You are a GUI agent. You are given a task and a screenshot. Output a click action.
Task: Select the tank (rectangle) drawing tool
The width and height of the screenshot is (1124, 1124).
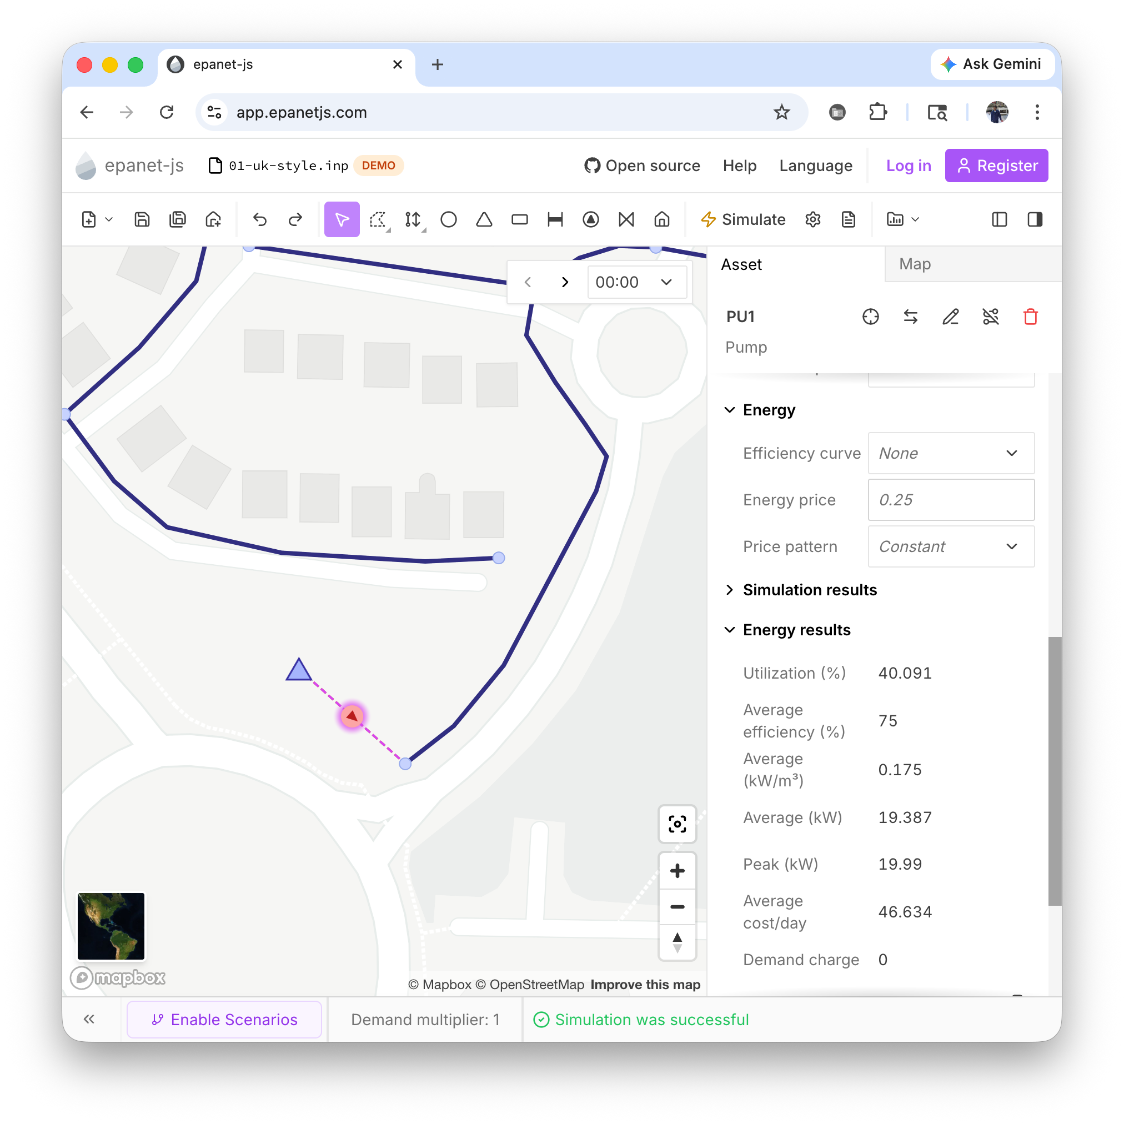point(520,219)
